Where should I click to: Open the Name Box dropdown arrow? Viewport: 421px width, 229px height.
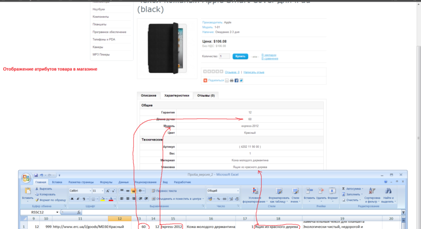click(57, 212)
